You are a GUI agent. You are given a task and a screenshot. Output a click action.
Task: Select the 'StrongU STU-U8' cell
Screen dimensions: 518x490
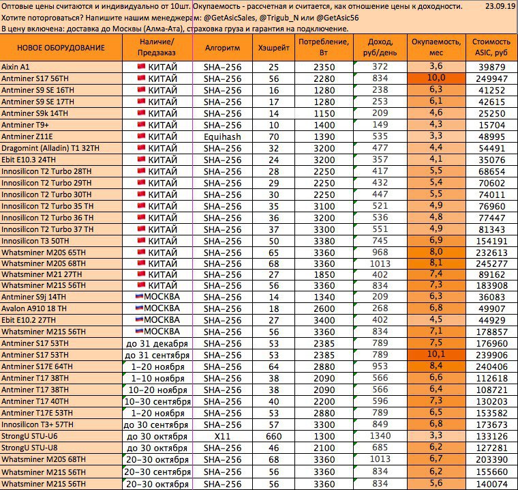point(61,447)
